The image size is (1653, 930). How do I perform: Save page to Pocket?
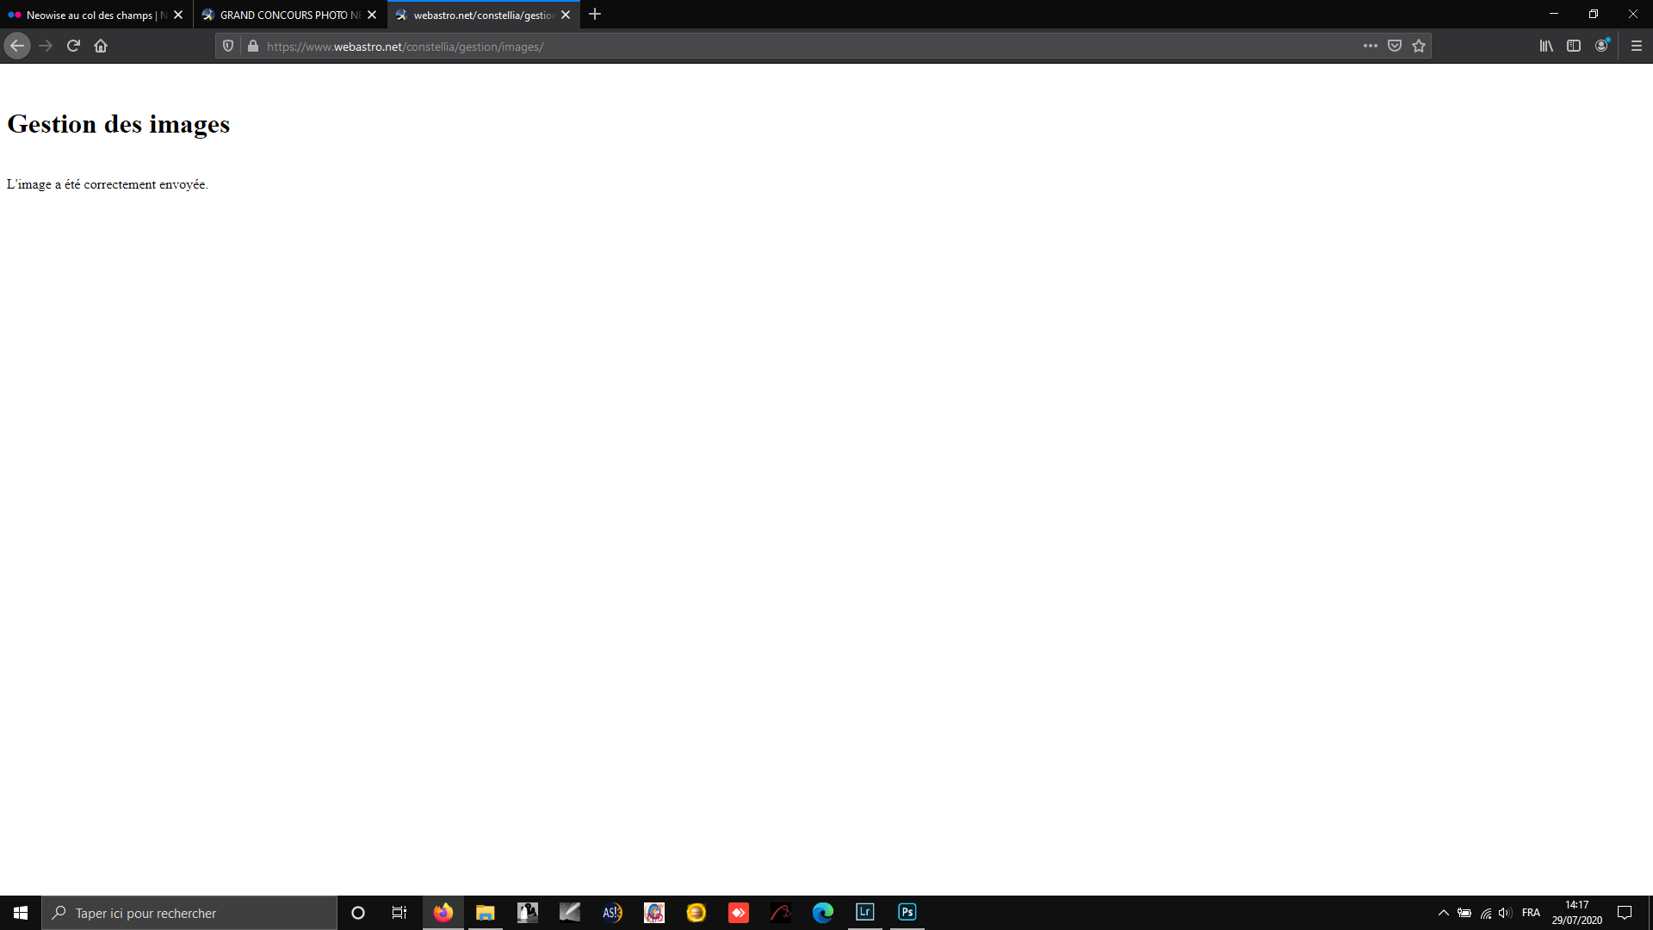tap(1395, 46)
